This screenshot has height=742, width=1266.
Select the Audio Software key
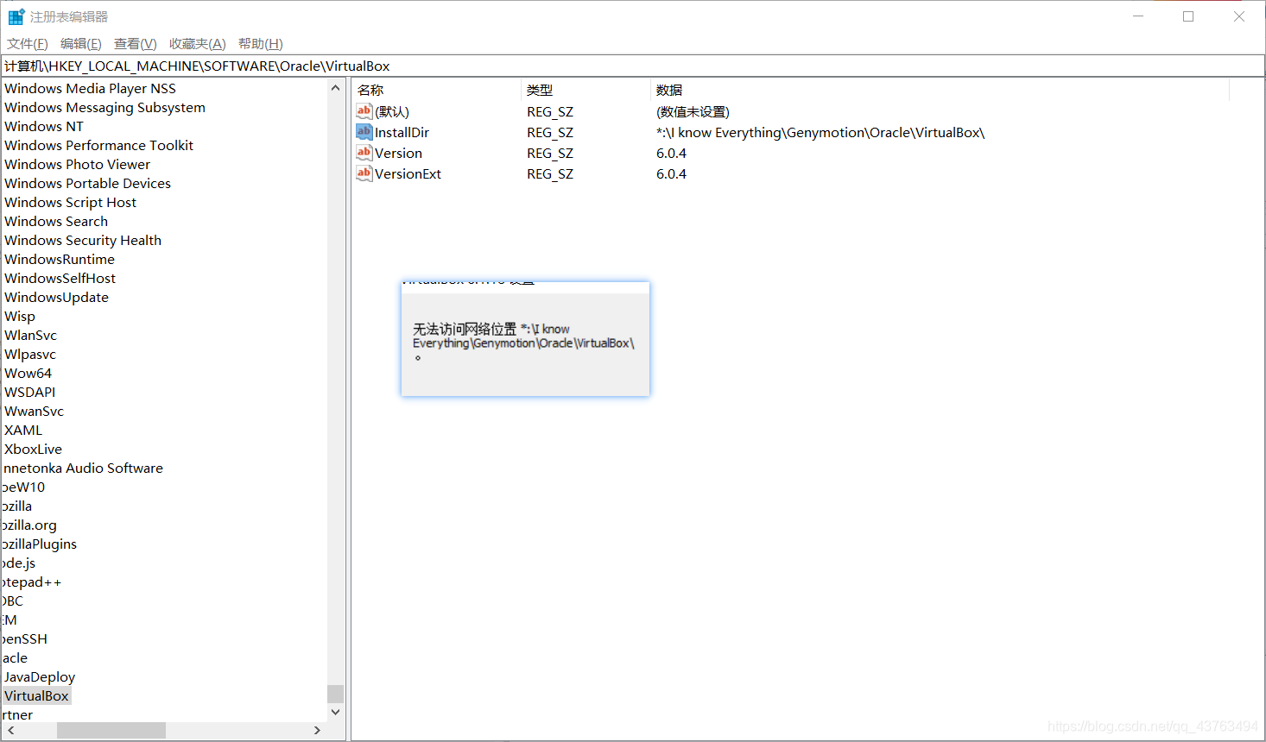pos(83,468)
